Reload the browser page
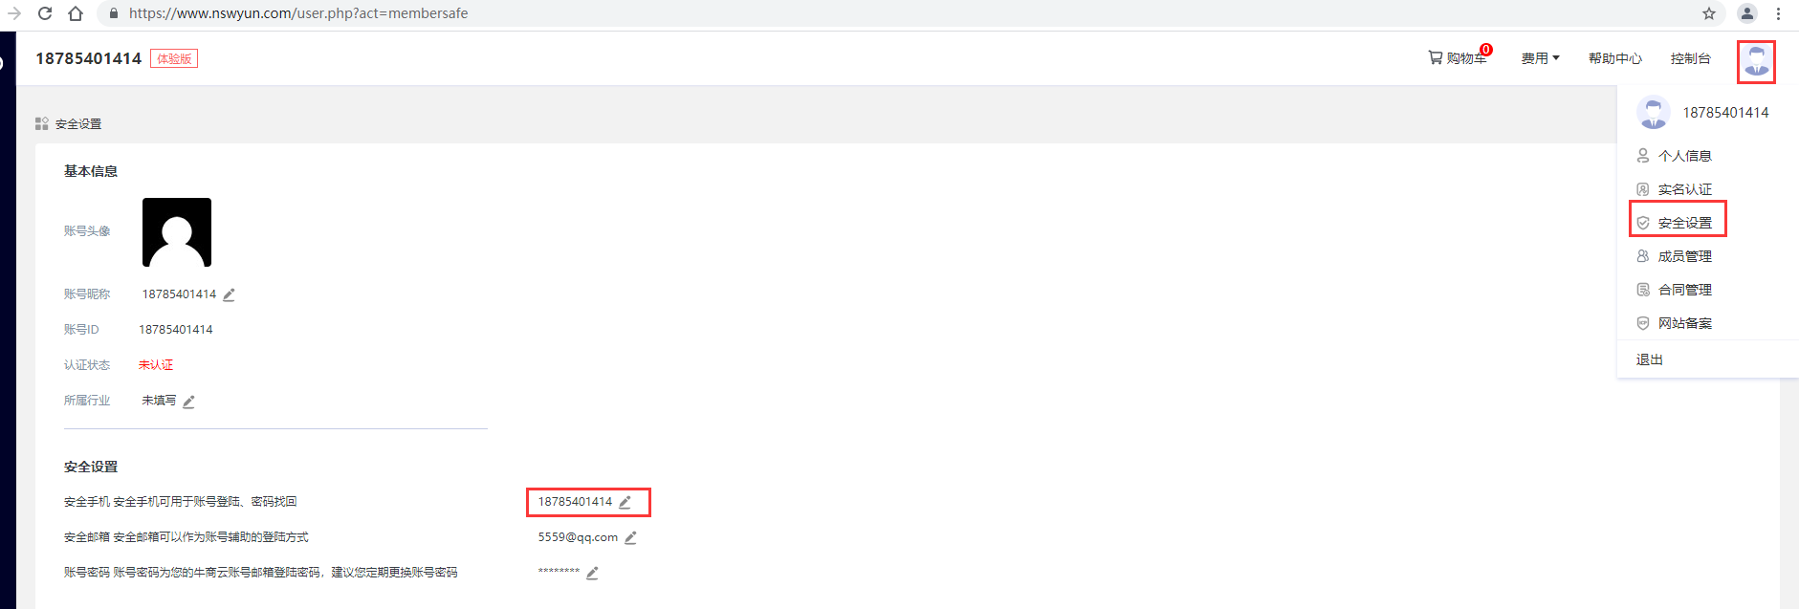This screenshot has height=609, width=1799. coord(45,13)
